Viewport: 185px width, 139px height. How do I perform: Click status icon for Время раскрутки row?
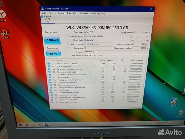coord(49,66)
